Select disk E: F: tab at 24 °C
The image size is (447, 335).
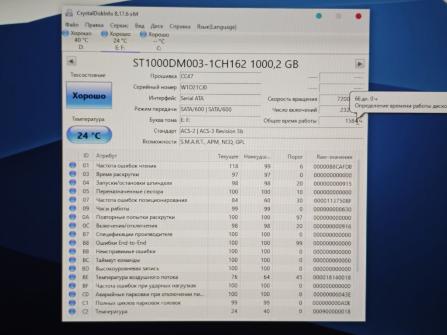pos(120,41)
